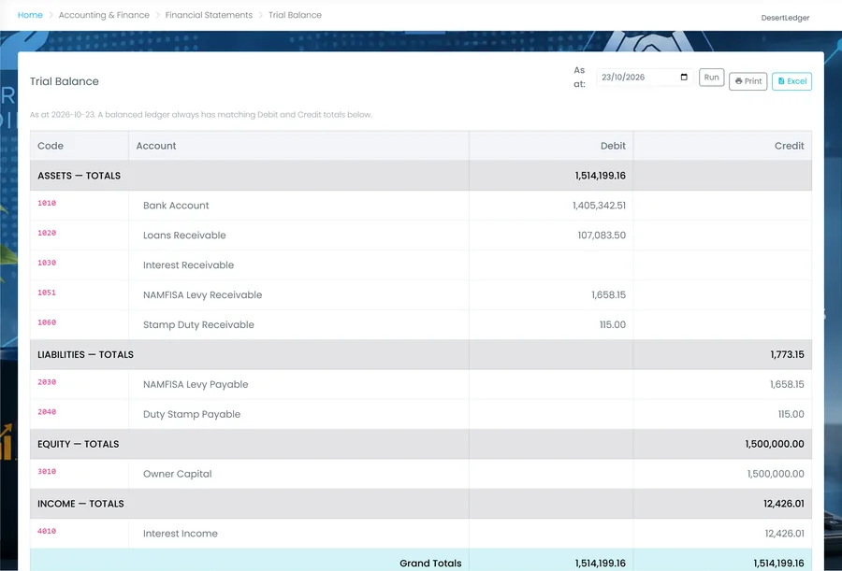The width and height of the screenshot is (842, 571).
Task: Select account code 3010
Action: coord(47,472)
